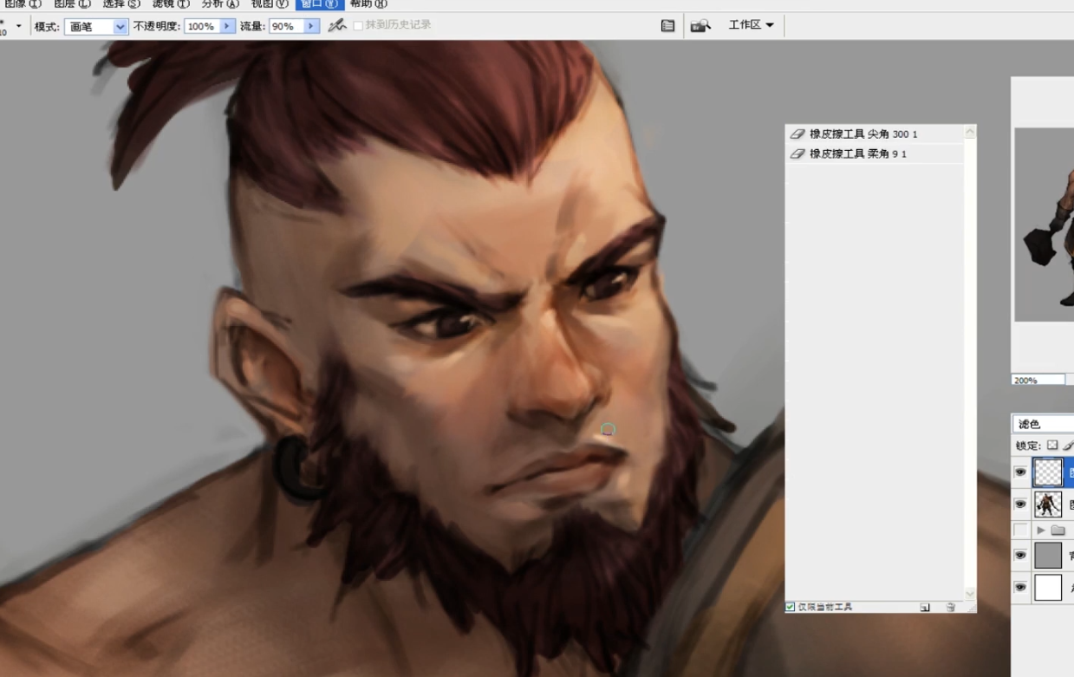Hide the gray fill layer
Viewport: 1074px width, 677px height.
1020,555
